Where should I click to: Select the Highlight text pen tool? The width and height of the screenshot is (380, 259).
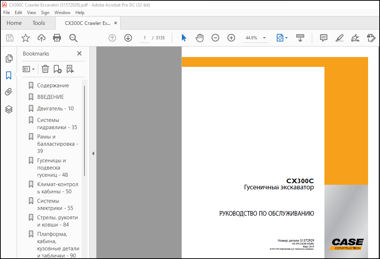point(339,38)
